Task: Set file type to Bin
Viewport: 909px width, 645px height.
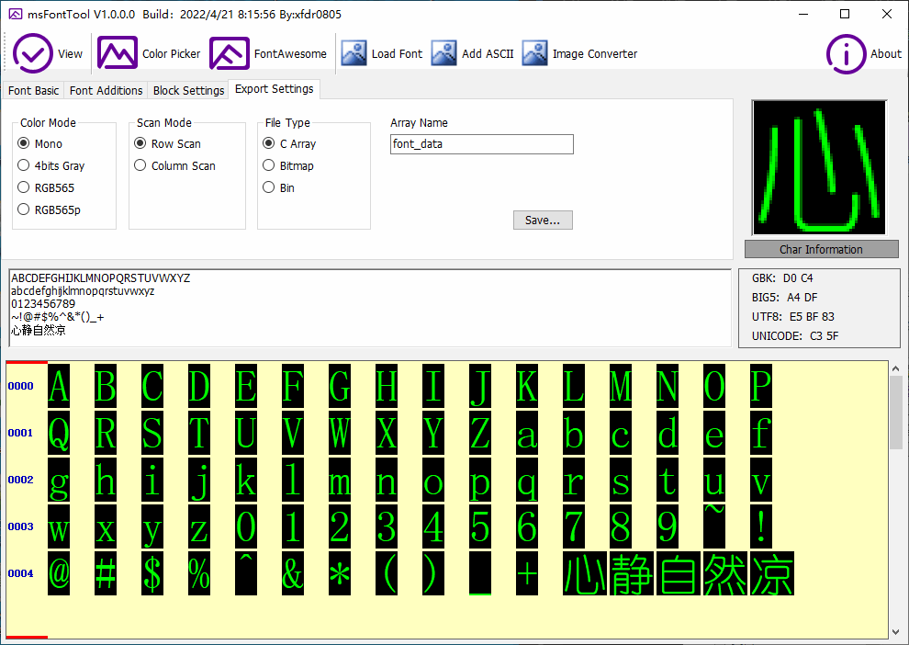Action: coord(278,187)
